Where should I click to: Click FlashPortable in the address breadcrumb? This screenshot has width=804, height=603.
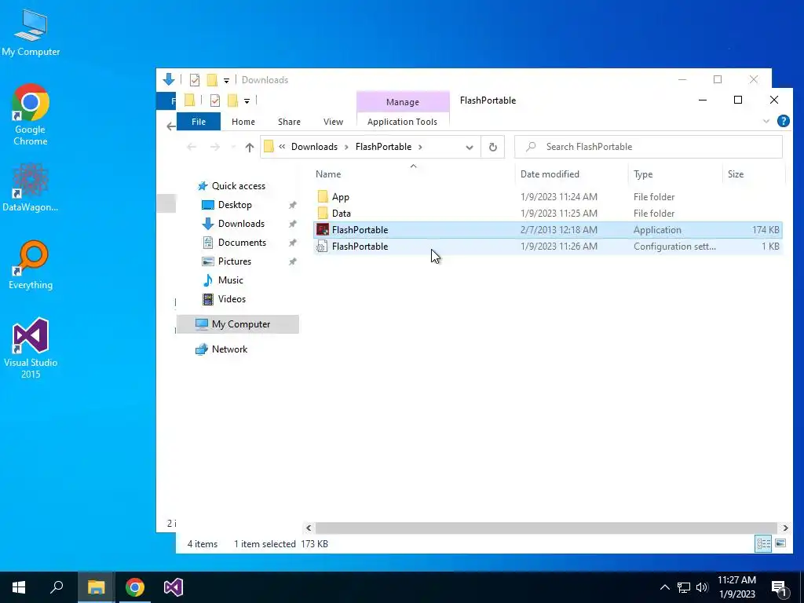[x=383, y=147]
